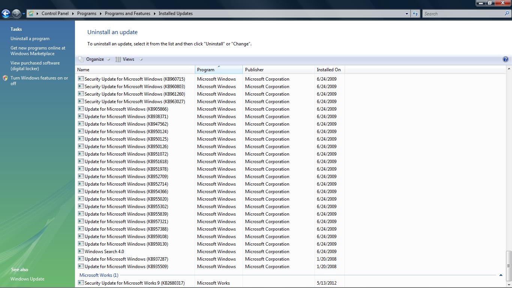The width and height of the screenshot is (512, 288).
Task: Click the Organize toolbar icon
Action: 81,59
